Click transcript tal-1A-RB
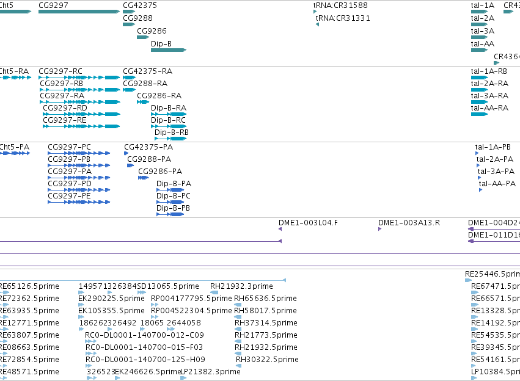This screenshot has width=520, height=381. pyautogui.click(x=479, y=78)
